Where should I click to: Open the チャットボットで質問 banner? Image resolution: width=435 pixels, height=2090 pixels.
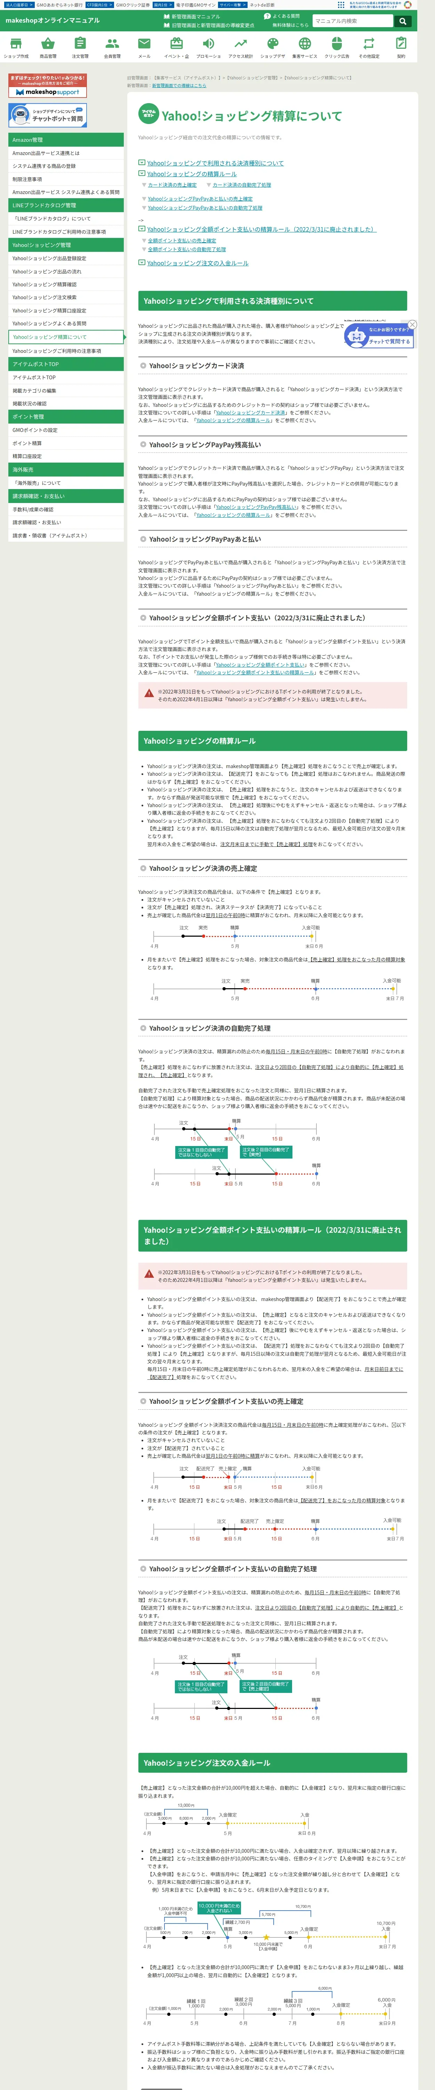point(47,115)
